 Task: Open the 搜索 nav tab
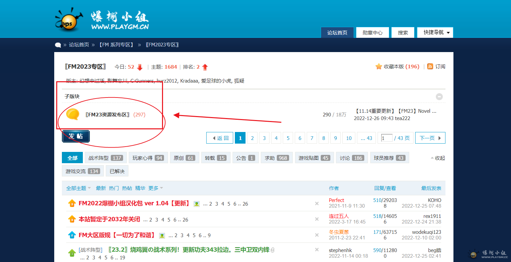[403, 33]
